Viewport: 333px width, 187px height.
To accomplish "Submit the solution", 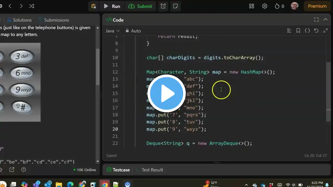I will pyautogui.click(x=140, y=6).
